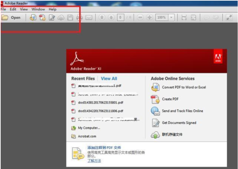Click the Create PDF service link
Image resolution: width=238 pixels, height=169 pixels.
point(170,99)
